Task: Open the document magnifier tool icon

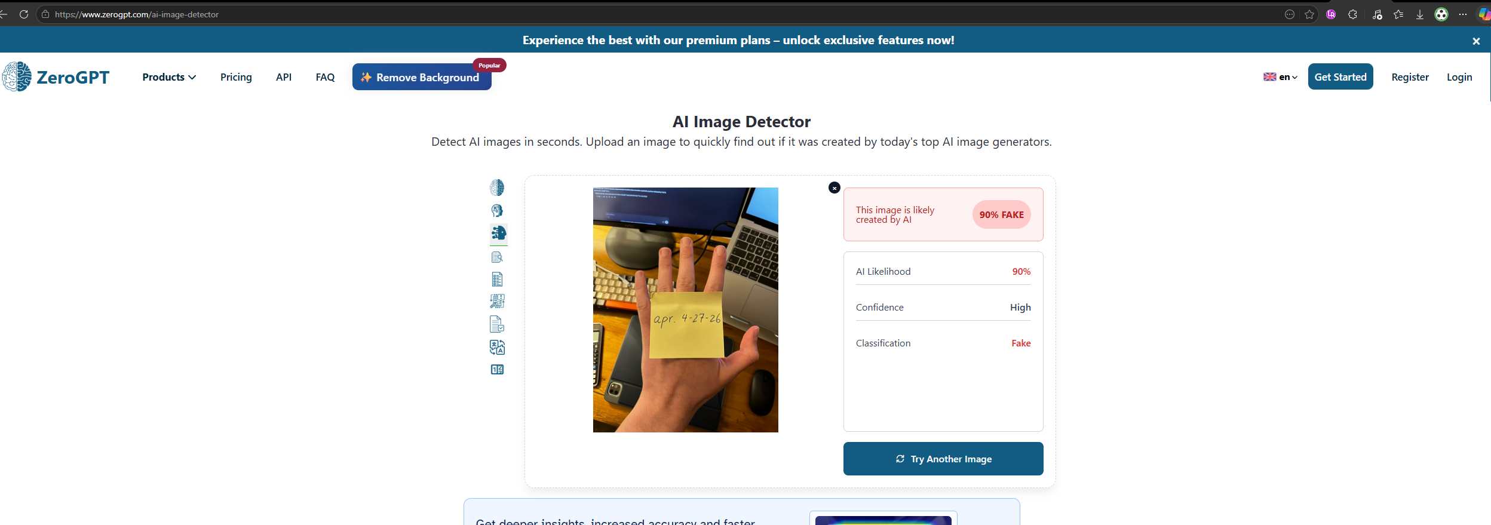Action: tap(497, 257)
